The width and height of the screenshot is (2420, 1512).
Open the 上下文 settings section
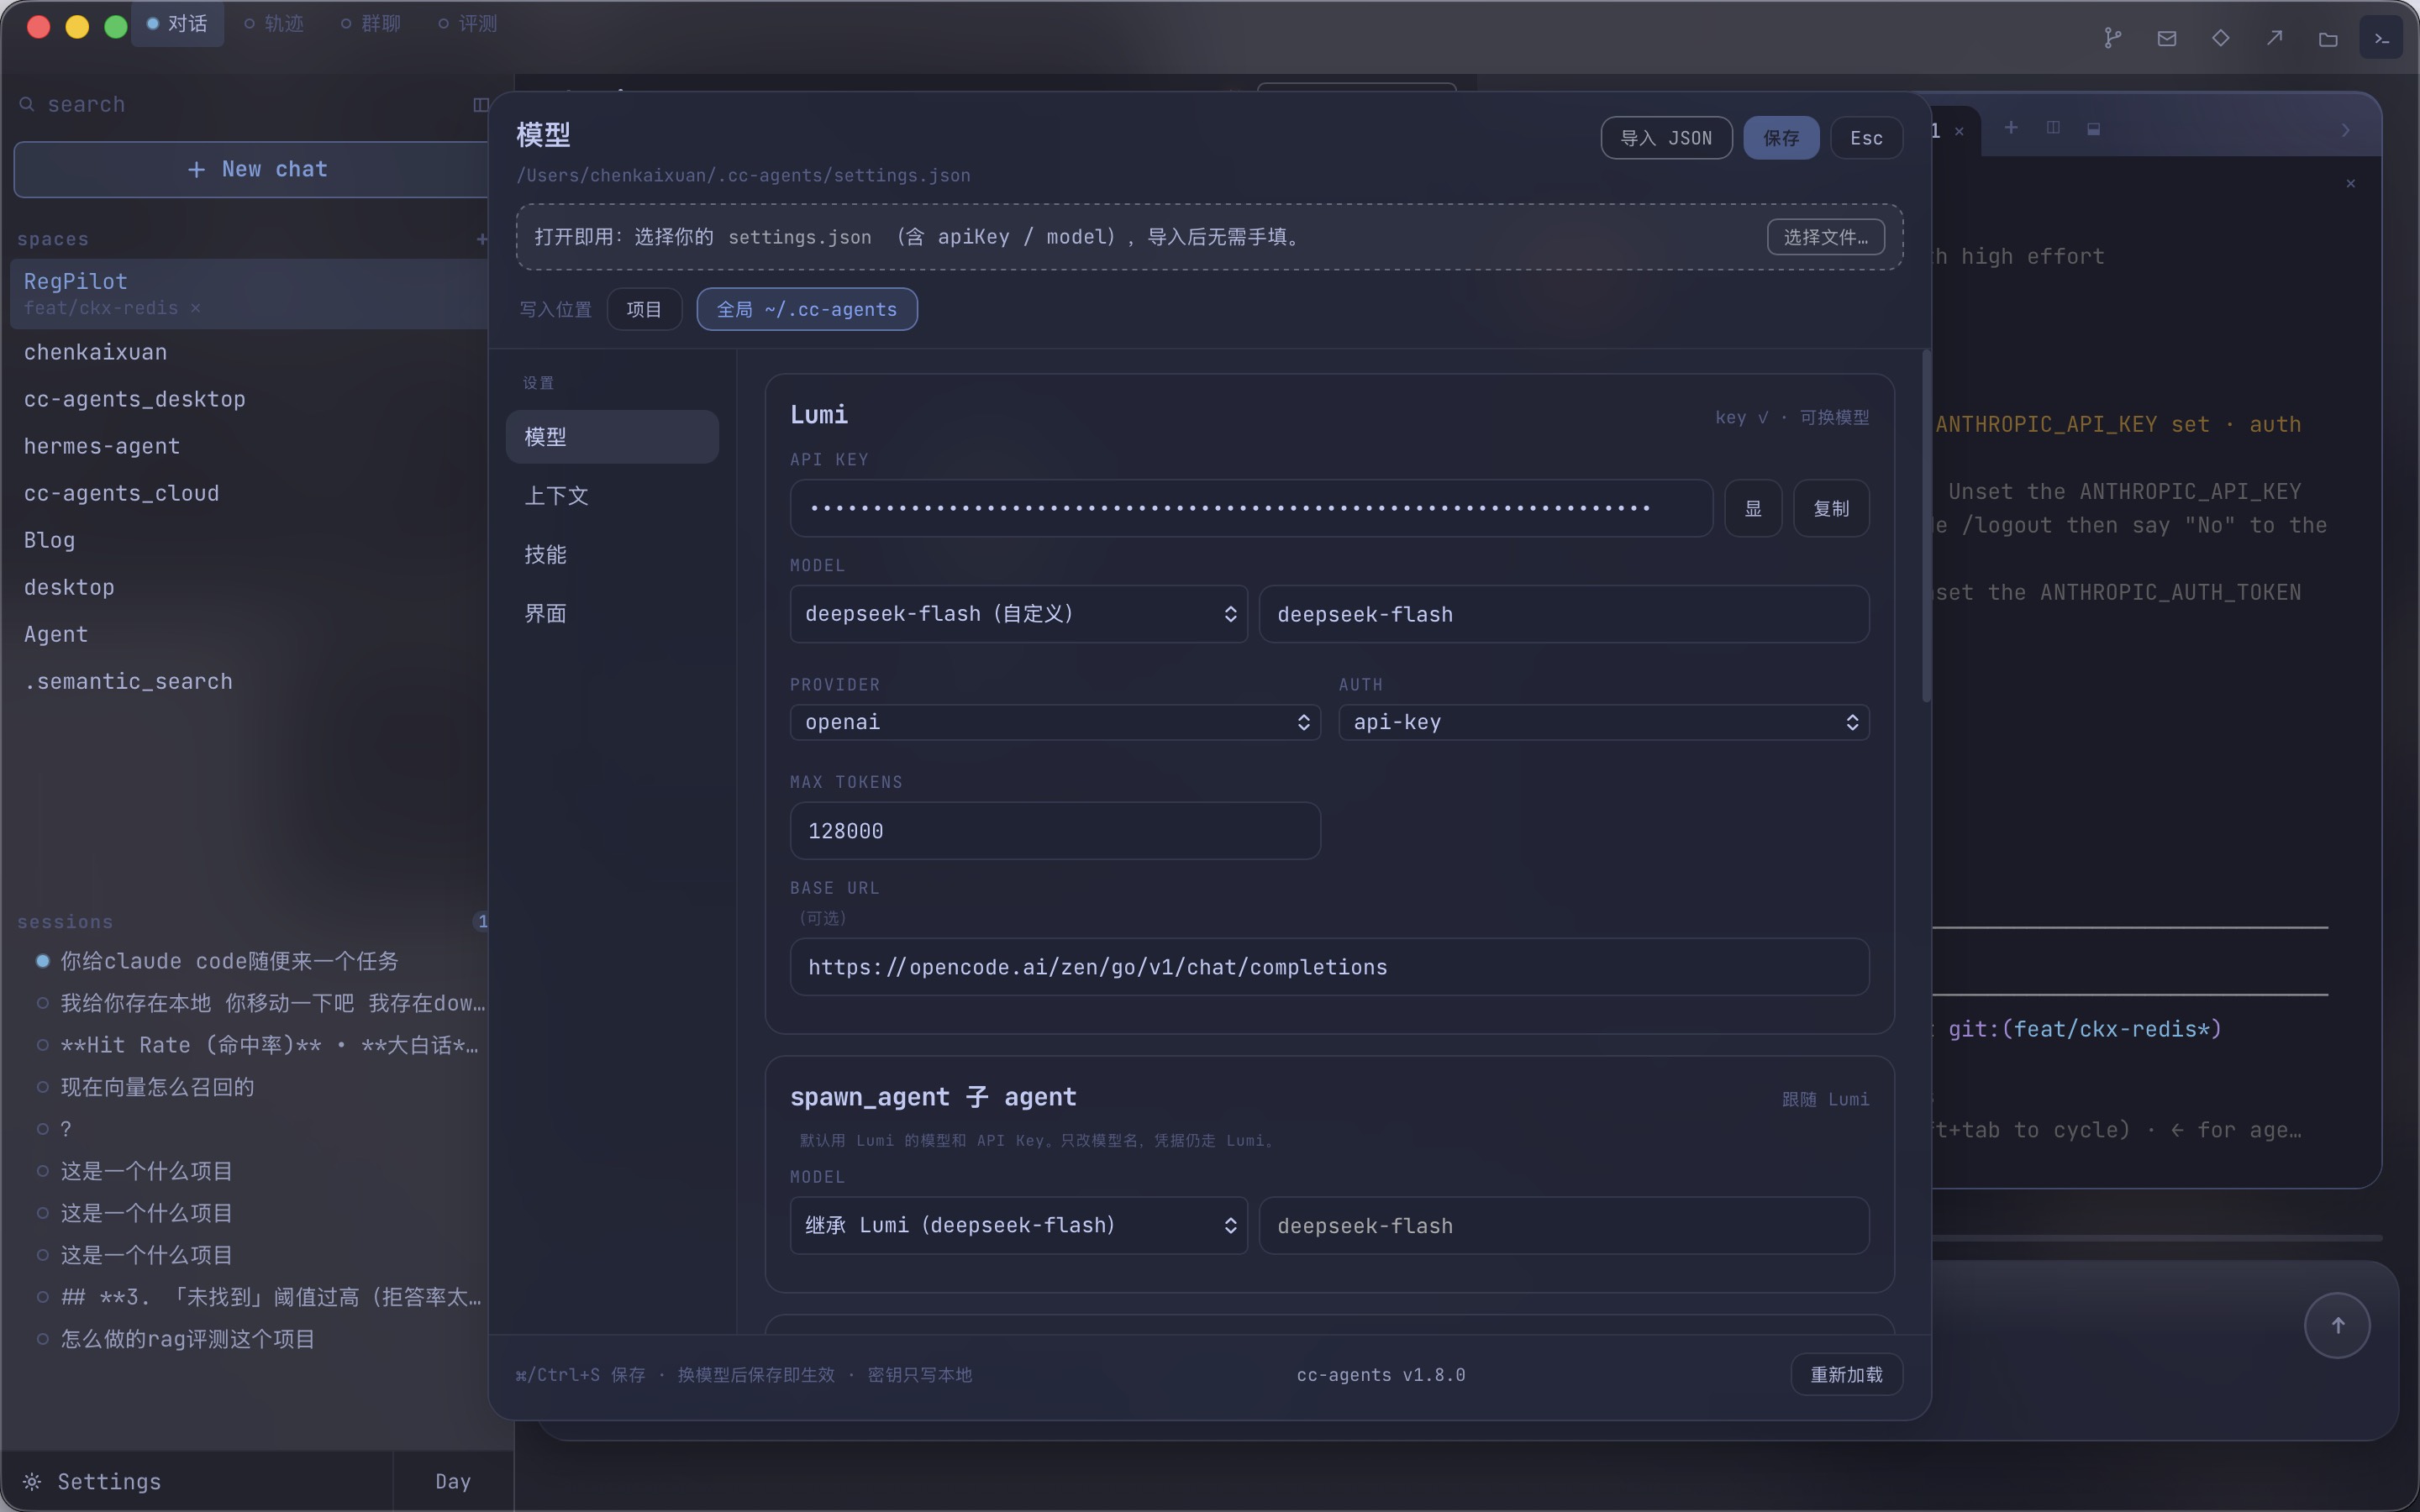tap(612, 496)
